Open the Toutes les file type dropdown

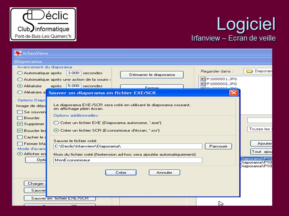coord(260,129)
